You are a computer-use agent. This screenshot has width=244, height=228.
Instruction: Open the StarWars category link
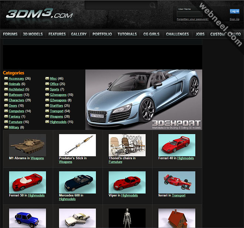(57, 106)
